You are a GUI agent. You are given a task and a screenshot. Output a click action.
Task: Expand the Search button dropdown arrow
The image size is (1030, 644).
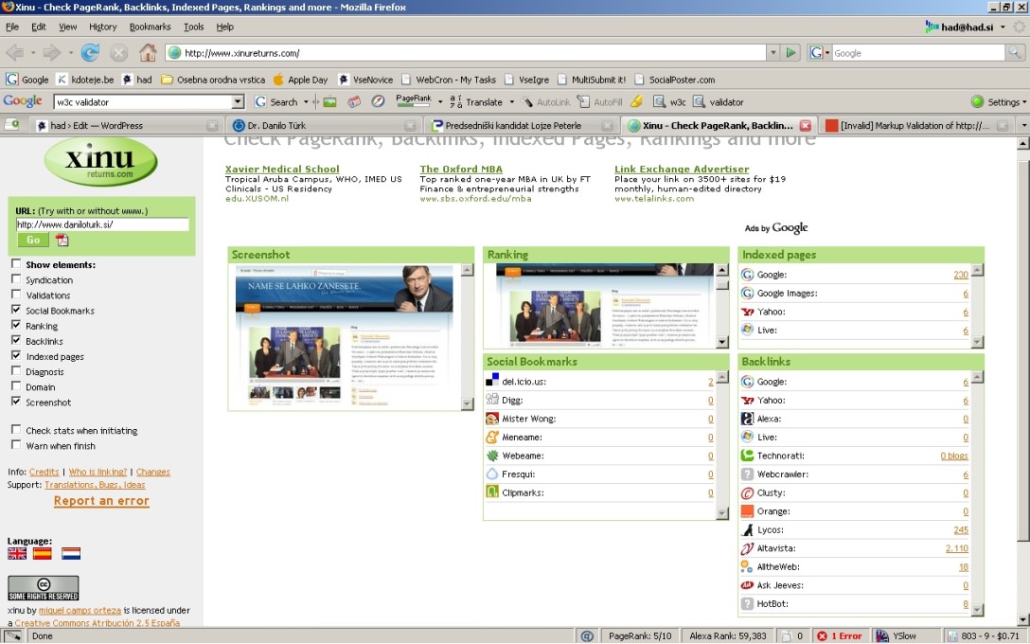(306, 102)
